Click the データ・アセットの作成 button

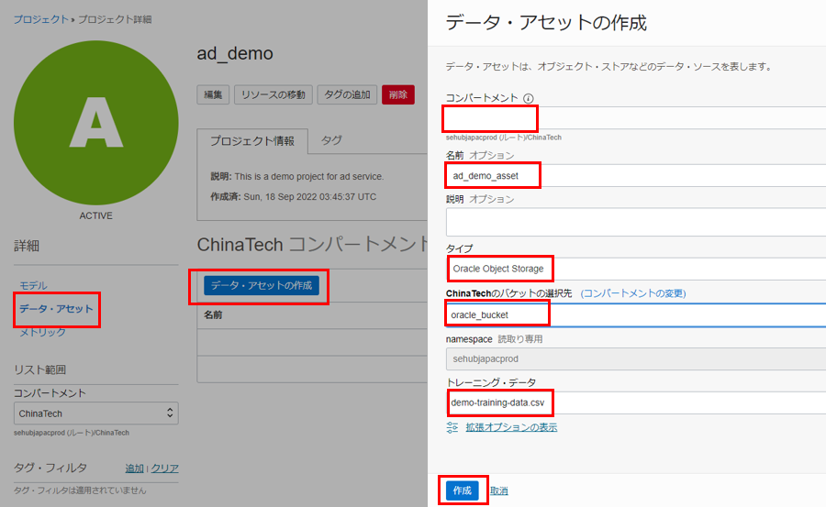pyautogui.click(x=262, y=285)
